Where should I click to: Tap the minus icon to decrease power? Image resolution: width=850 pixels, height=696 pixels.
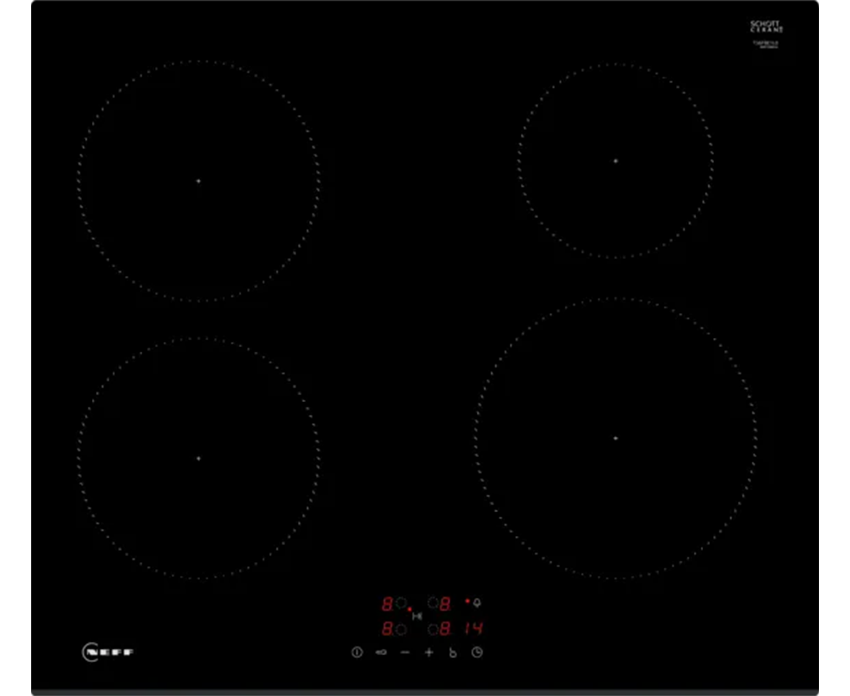[405, 652]
